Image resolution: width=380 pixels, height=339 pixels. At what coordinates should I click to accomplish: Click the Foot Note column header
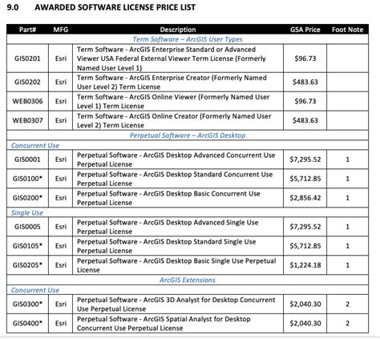347,30
